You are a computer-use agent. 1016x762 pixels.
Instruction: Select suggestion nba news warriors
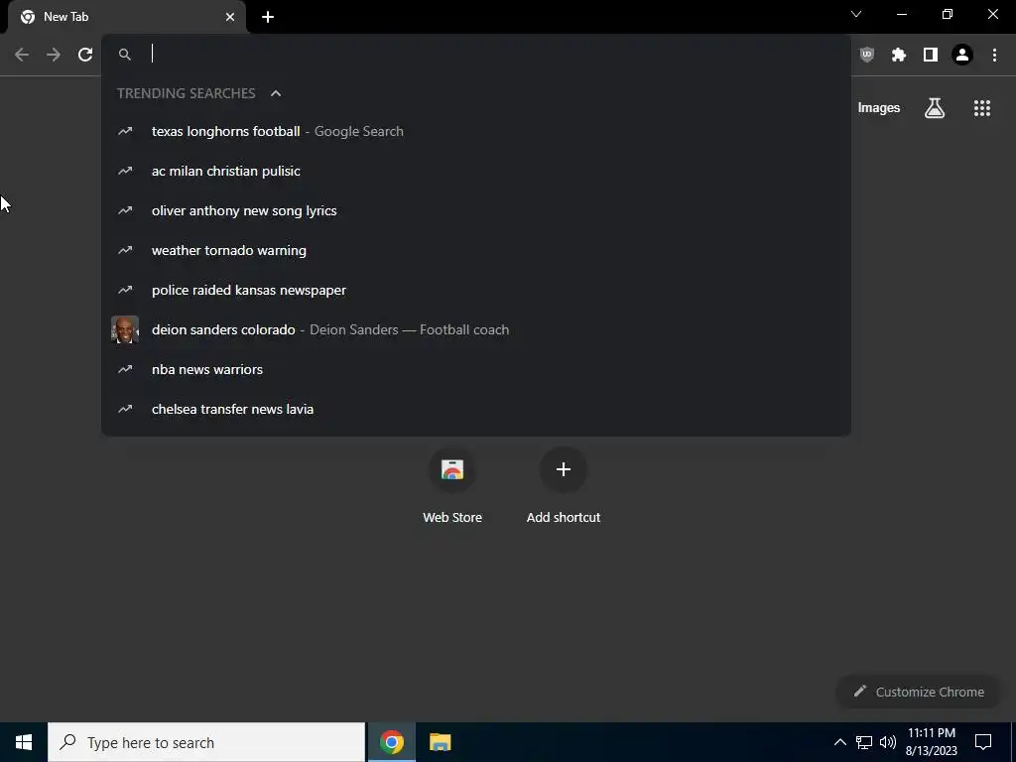pyautogui.click(x=476, y=369)
